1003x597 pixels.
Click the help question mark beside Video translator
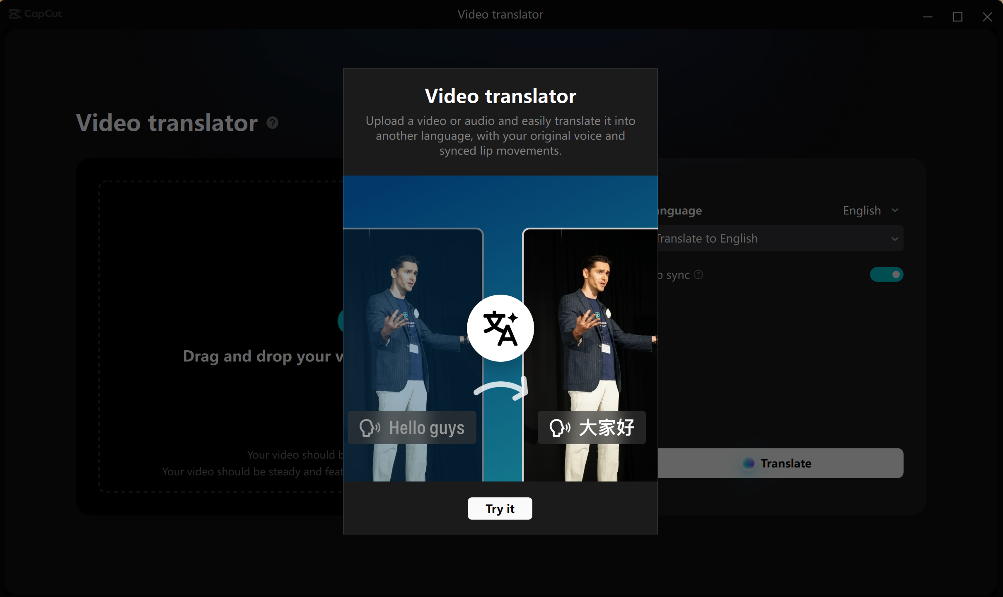[x=273, y=123]
